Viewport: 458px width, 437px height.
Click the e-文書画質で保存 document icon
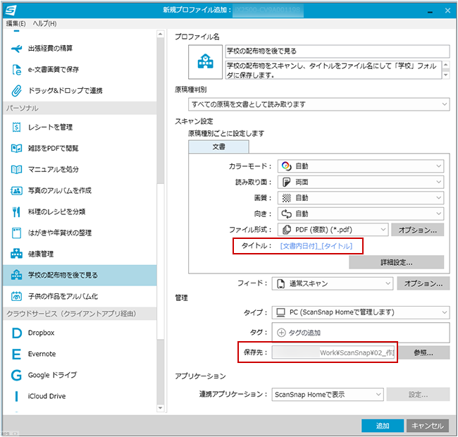tap(16, 70)
